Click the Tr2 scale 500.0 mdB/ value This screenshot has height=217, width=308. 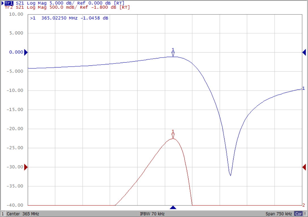pyautogui.click(x=63, y=7)
